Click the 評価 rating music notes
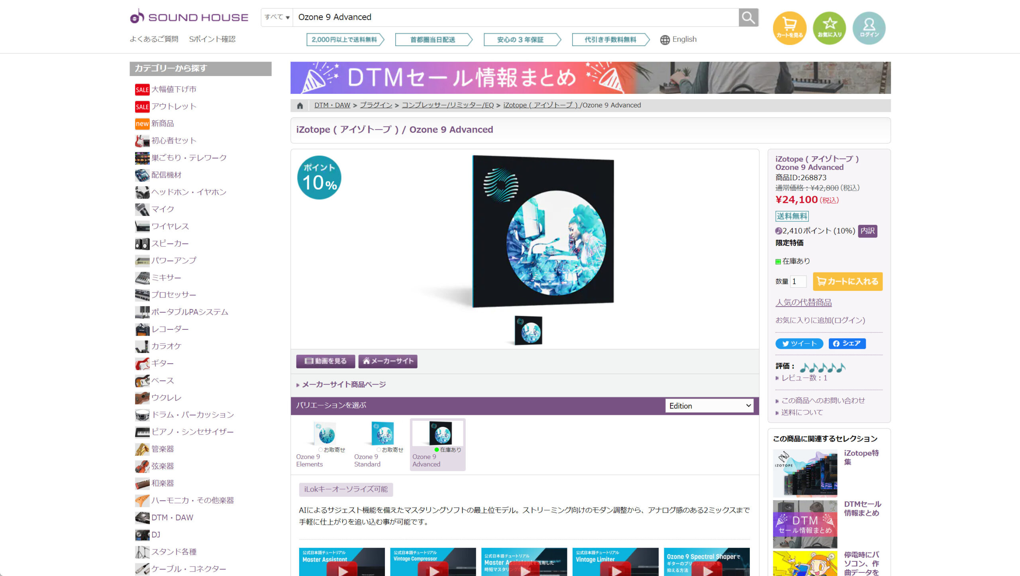The width and height of the screenshot is (1020, 576). 823,367
